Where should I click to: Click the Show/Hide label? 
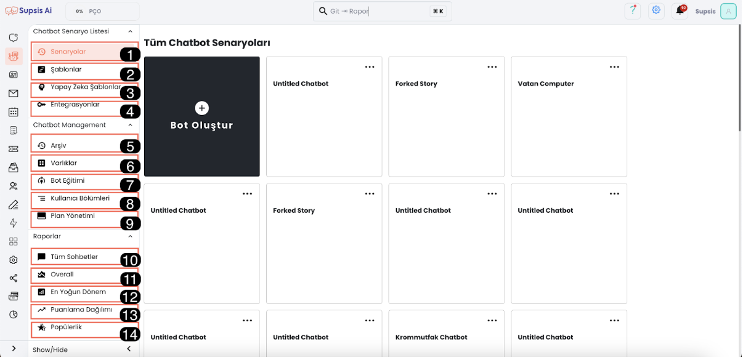click(x=50, y=350)
